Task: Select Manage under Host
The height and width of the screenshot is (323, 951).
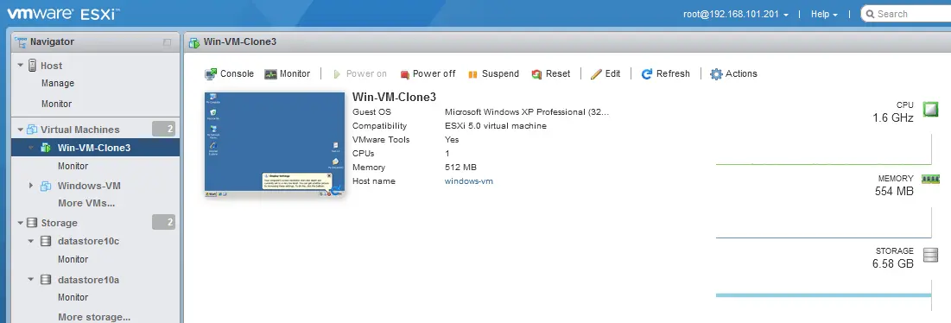Action: (58, 84)
